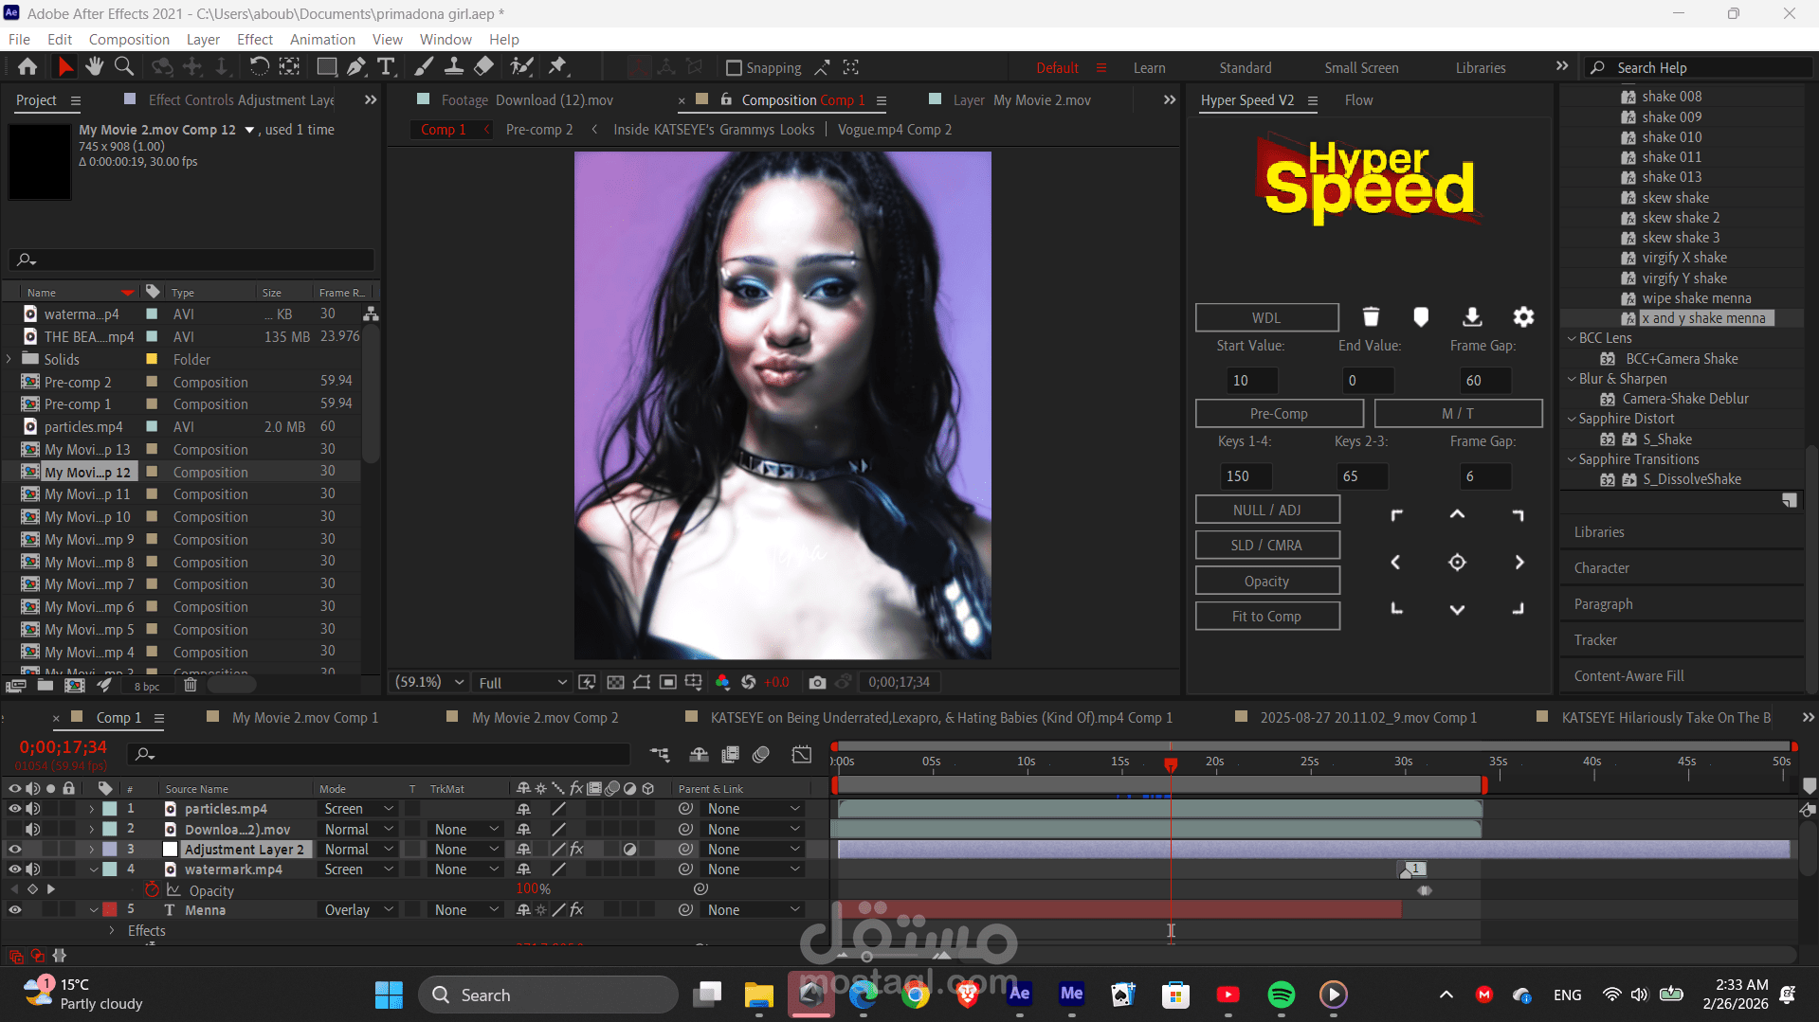Open the Mode dropdown for Downloa...2).mov layer

coord(357,829)
